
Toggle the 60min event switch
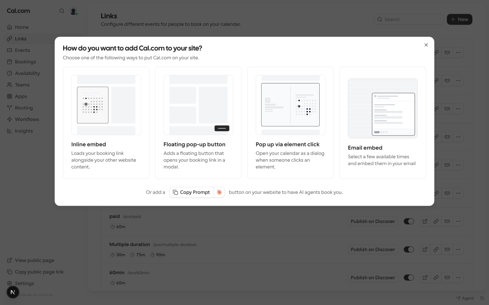[x=409, y=278]
